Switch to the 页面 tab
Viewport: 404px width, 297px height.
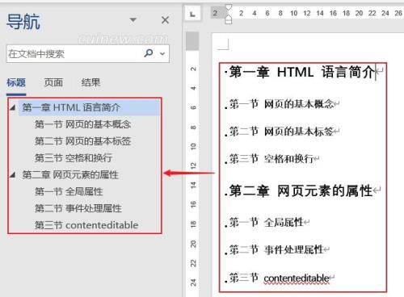[x=53, y=82]
